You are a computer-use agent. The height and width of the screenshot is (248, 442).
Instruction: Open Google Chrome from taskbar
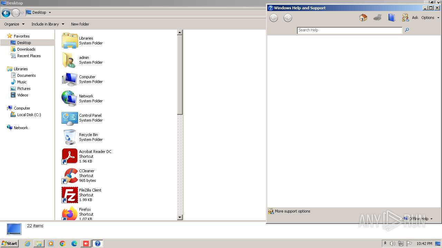(x=63, y=244)
